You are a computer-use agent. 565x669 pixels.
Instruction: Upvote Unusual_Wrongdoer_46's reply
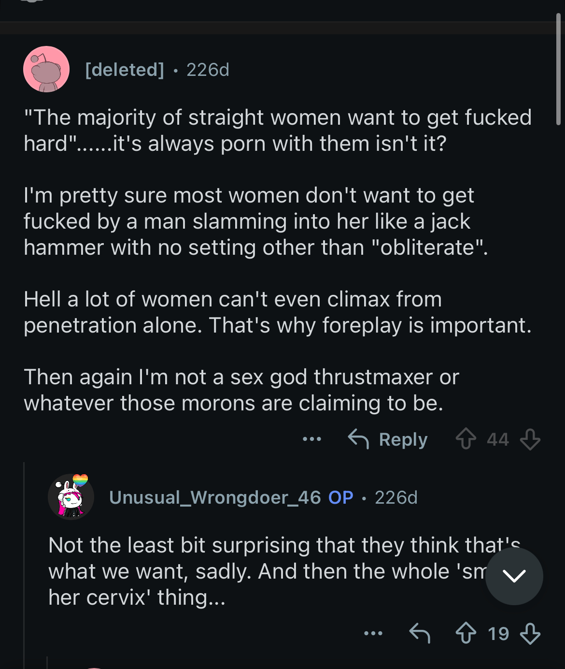[x=466, y=633]
